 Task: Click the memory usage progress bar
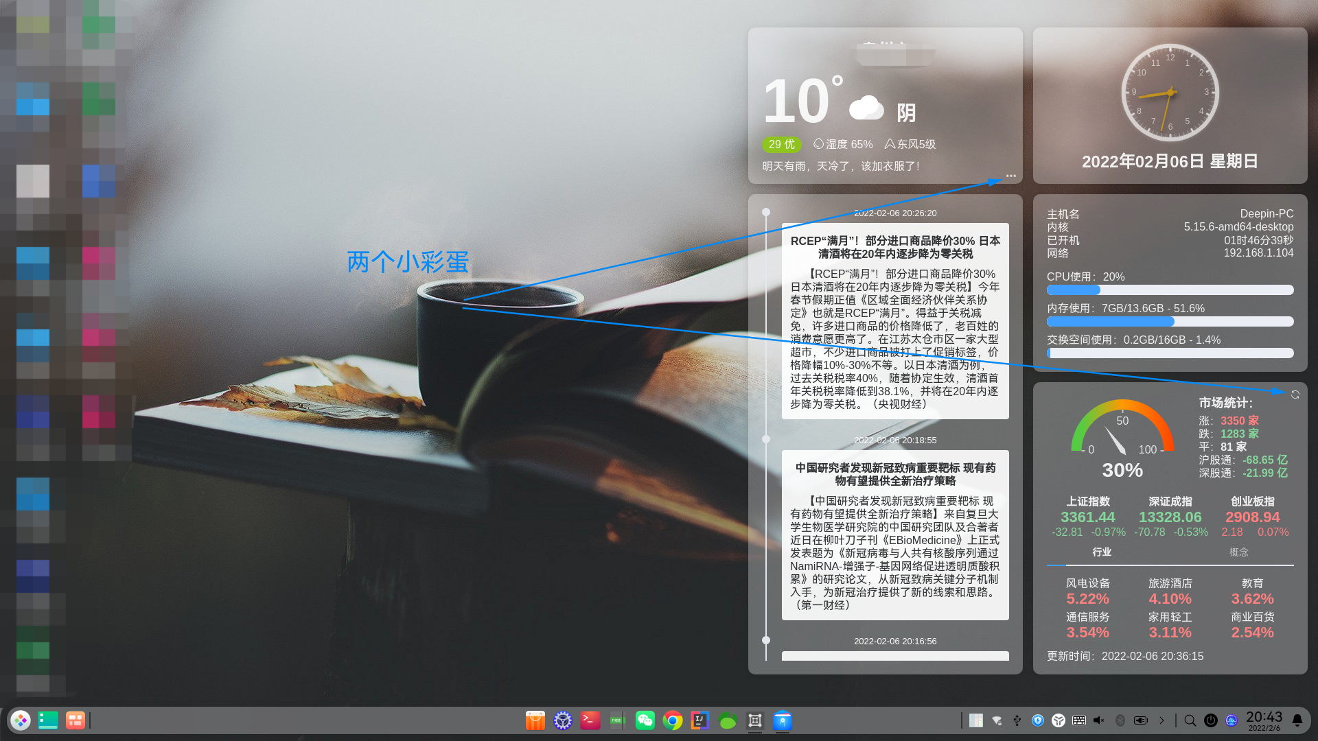tap(1169, 321)
